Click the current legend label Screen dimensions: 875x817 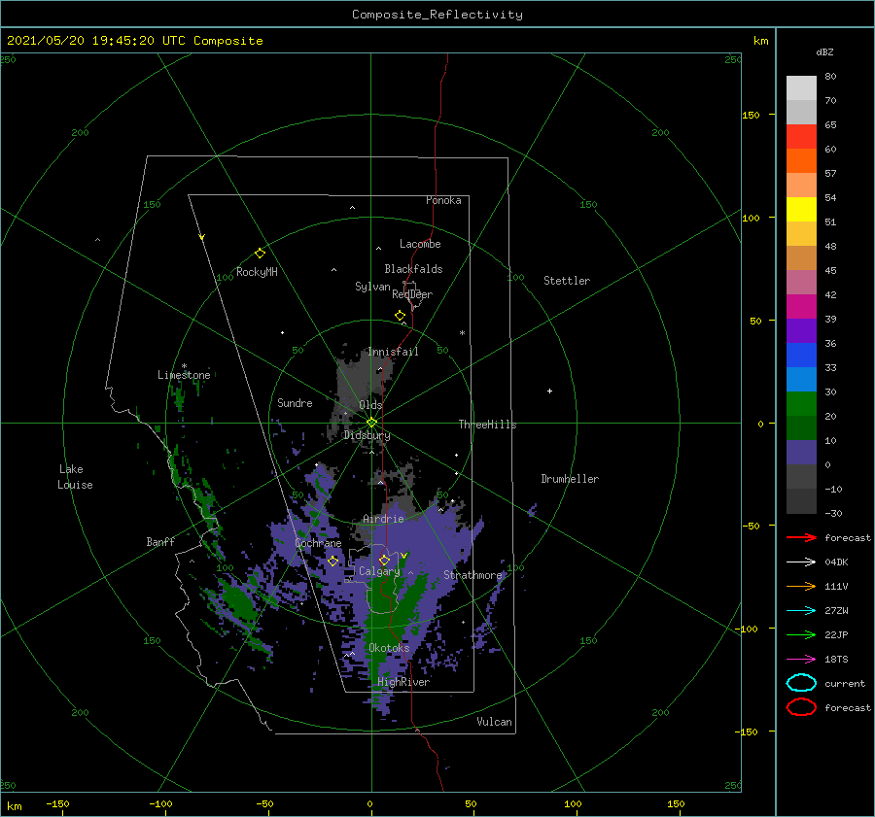tap(845, 683)
